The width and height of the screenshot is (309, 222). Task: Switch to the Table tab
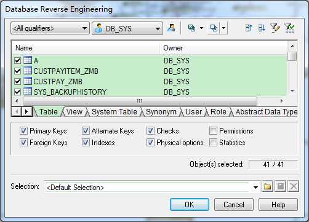(49, 112)
